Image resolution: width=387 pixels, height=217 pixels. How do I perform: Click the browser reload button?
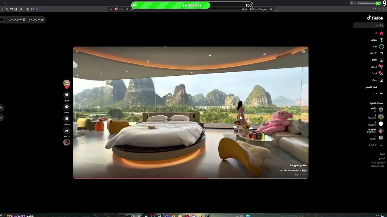point(375,9)
